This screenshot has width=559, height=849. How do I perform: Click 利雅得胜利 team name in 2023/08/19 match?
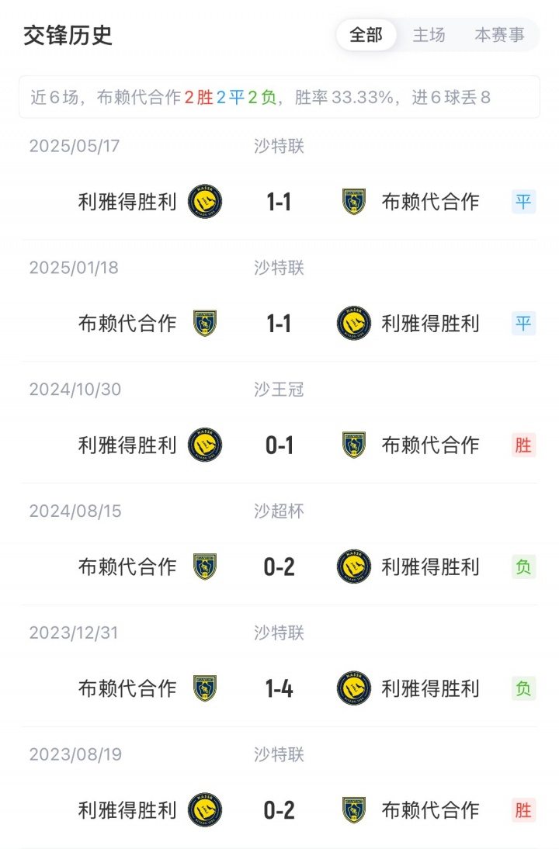tap(127, 810)
